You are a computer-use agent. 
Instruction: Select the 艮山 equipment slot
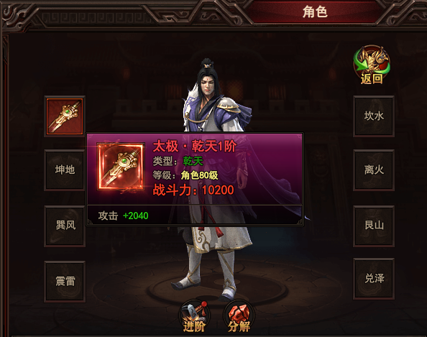tap(374, 226)
